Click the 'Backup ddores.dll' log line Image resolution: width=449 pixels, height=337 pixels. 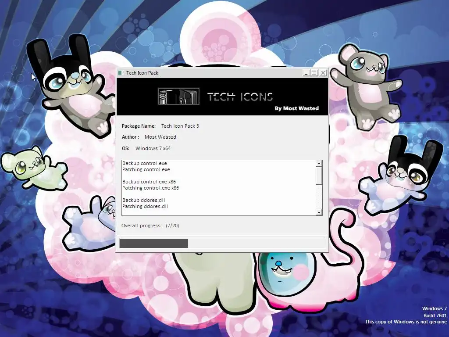pos(144,200)
